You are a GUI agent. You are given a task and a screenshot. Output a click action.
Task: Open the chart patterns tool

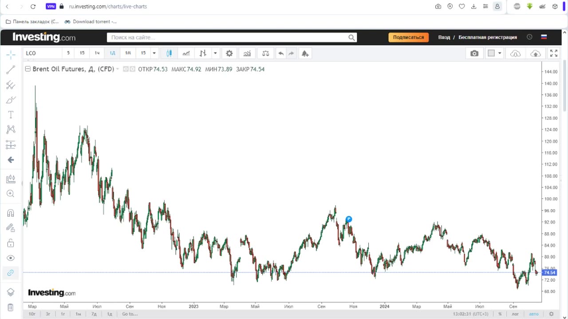pyautogui.click(x=11, y=129)
